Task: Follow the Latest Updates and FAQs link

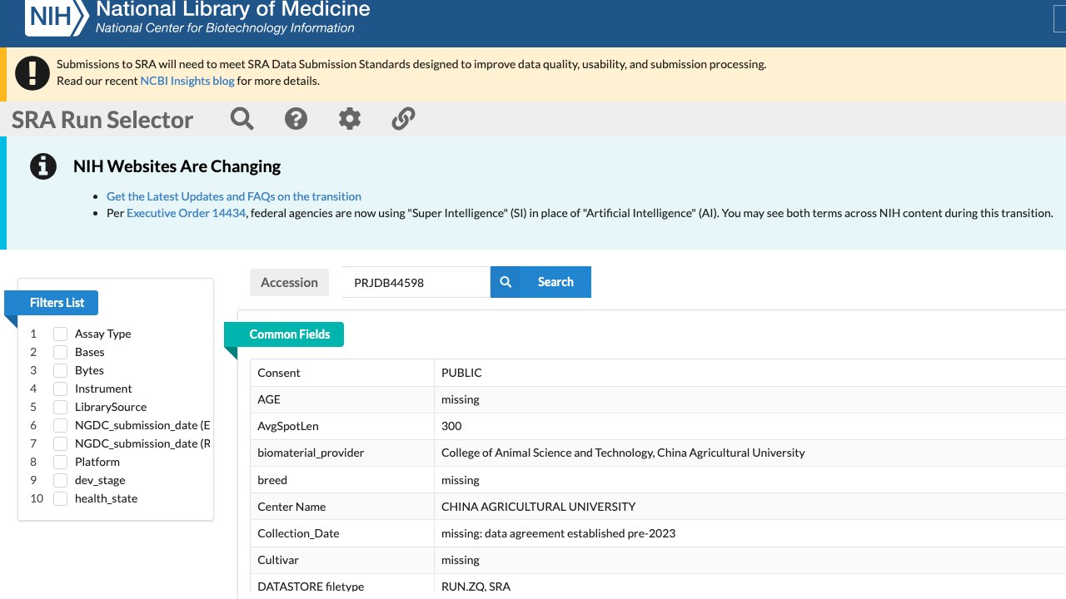Action: pyautogui.click(x=234, y=196)
